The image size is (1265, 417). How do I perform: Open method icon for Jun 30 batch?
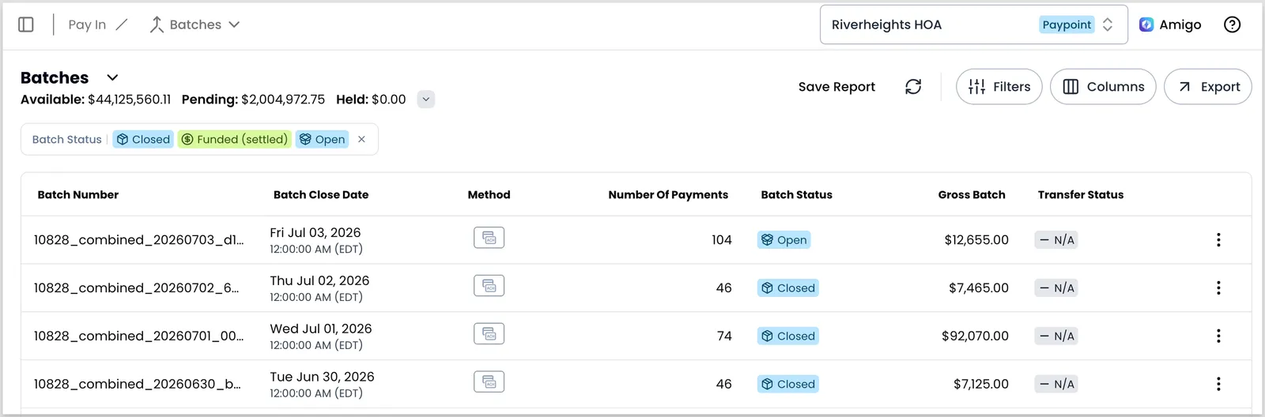pyautogui.click(x=489, y=382)
